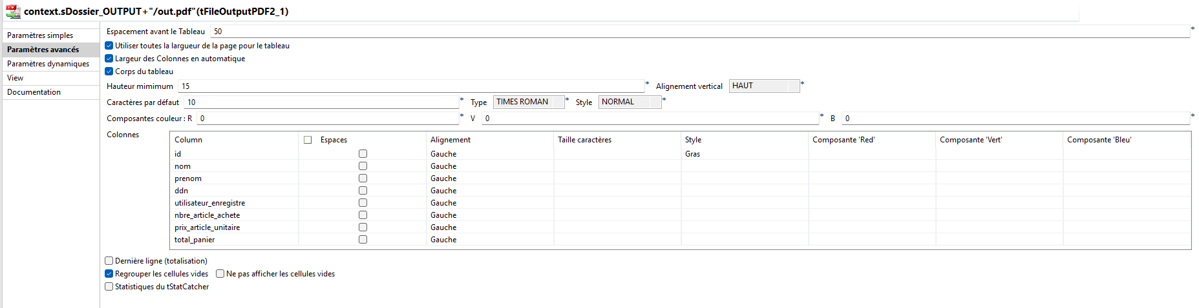Open the Alignement vertical HAUT dropdown
The width and height of the screenshot is (1199, 308).
click(x=764, y=86)
